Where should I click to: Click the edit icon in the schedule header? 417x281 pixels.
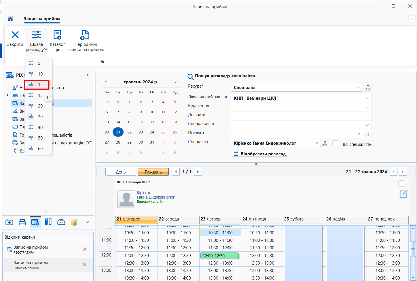pos(403,194)
